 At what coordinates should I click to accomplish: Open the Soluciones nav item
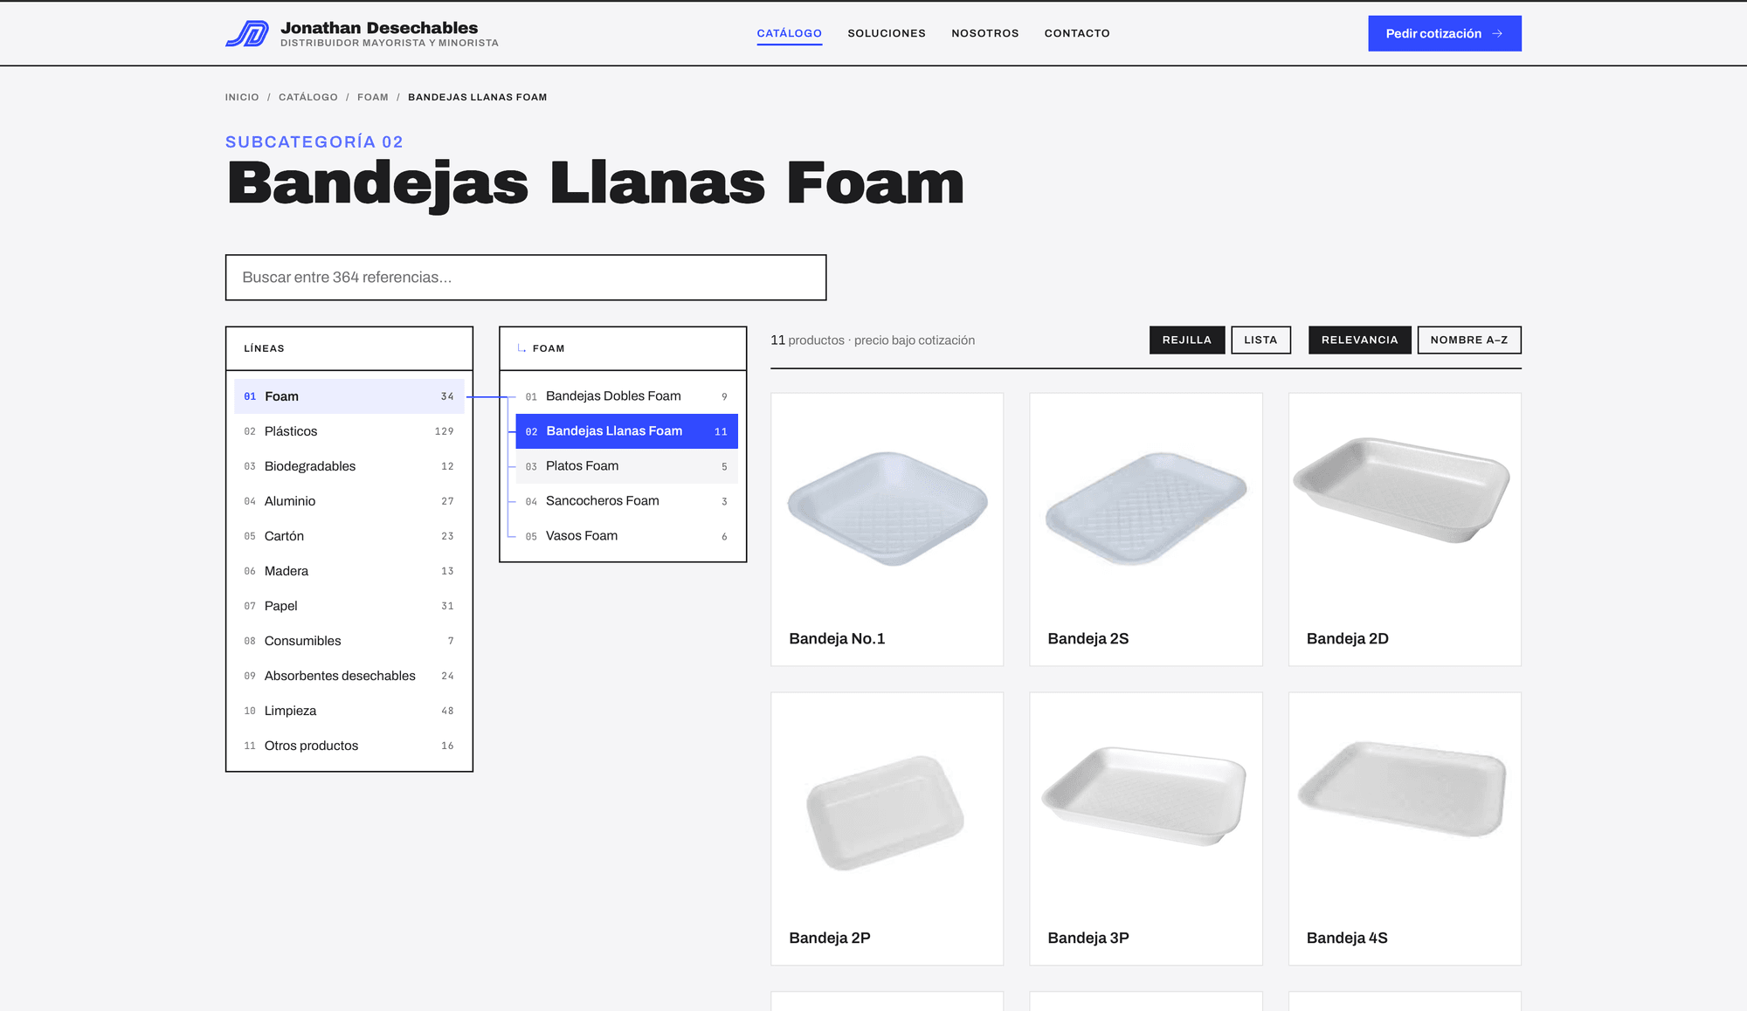[x=887, y=33]
